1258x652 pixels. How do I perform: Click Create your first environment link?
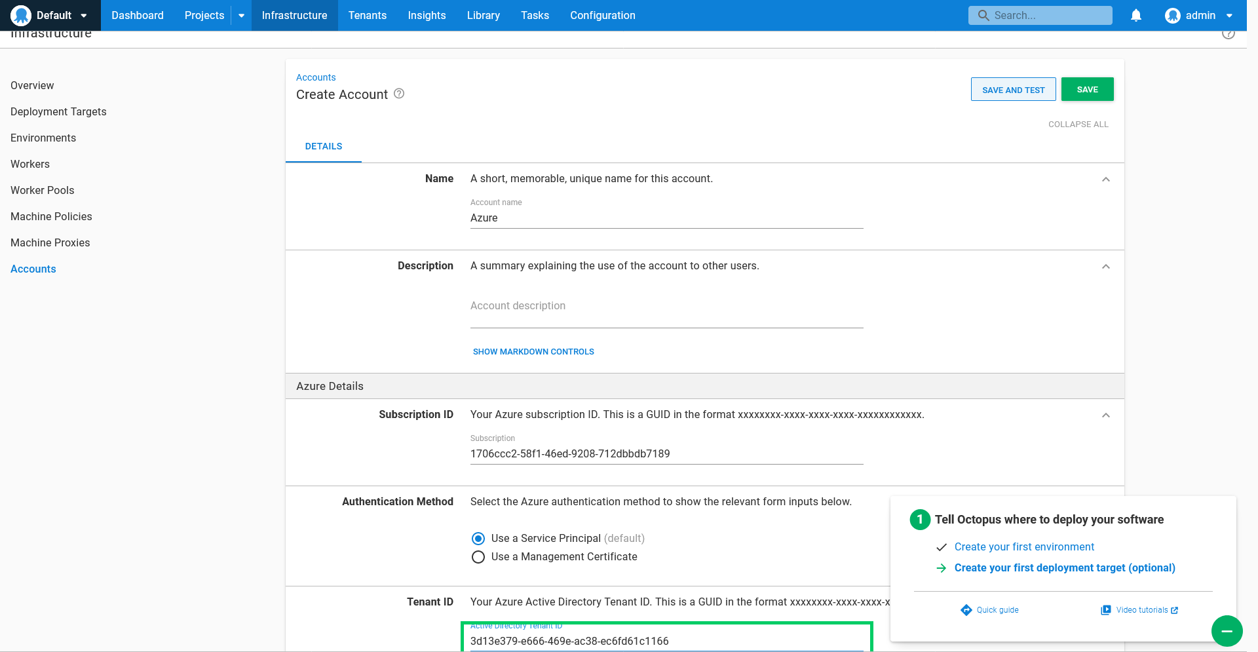click(x=1024, y=547)
